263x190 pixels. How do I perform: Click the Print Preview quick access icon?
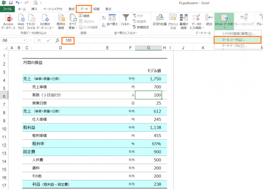pos(35,3)
